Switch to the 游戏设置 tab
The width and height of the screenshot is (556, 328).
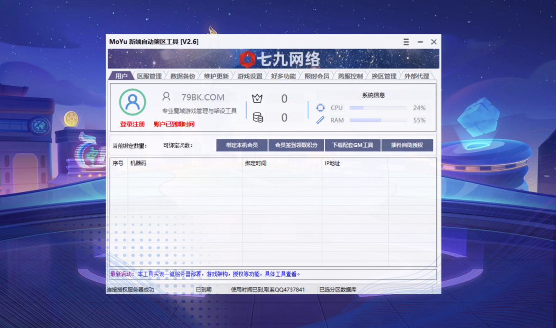coord(249,76)
